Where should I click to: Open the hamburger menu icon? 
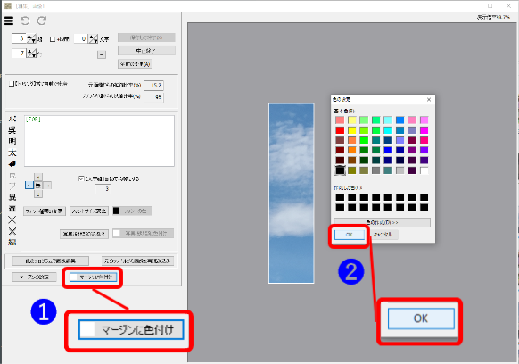[x=9, y=21]
